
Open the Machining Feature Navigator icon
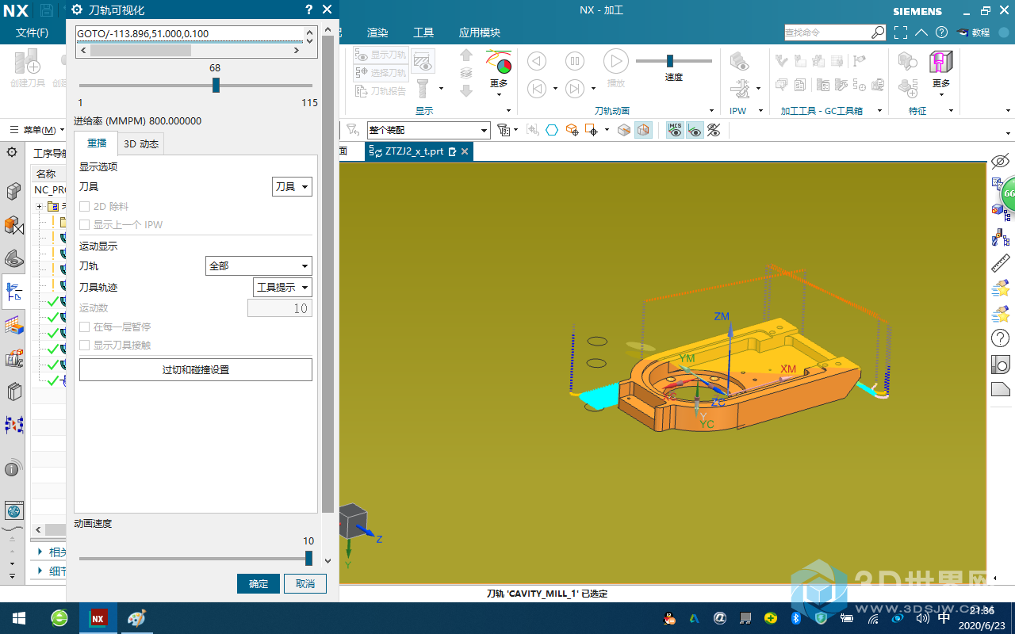13,325
